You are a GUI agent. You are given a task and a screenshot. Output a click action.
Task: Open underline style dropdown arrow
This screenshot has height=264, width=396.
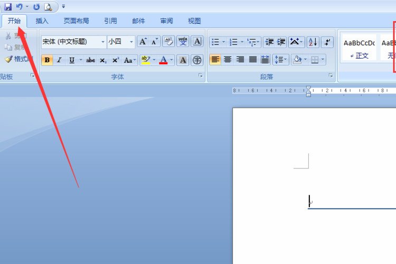tap(81, 60)
